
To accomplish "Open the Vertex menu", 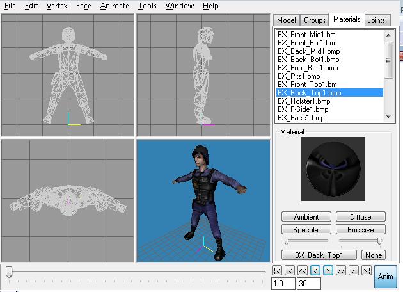I will [x=57, y=6].
